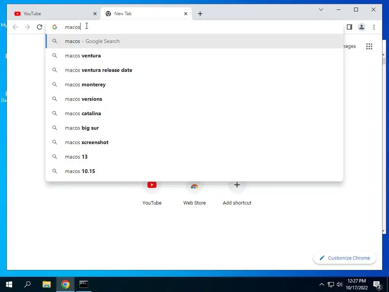Choose suggestion 'macos catalina'
The width and height of the screenshot is (389, 292).
[194, 113]
